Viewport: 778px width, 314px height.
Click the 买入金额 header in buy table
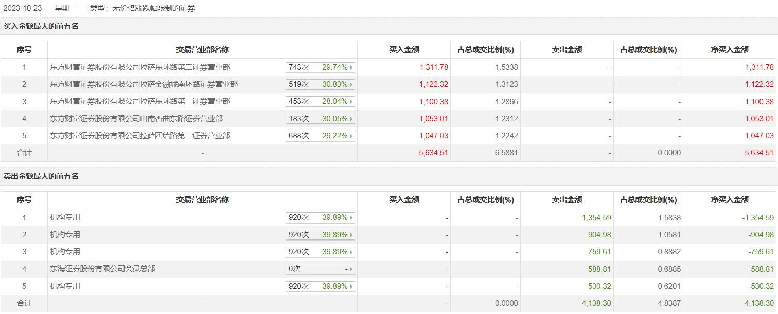coord(404,50)
